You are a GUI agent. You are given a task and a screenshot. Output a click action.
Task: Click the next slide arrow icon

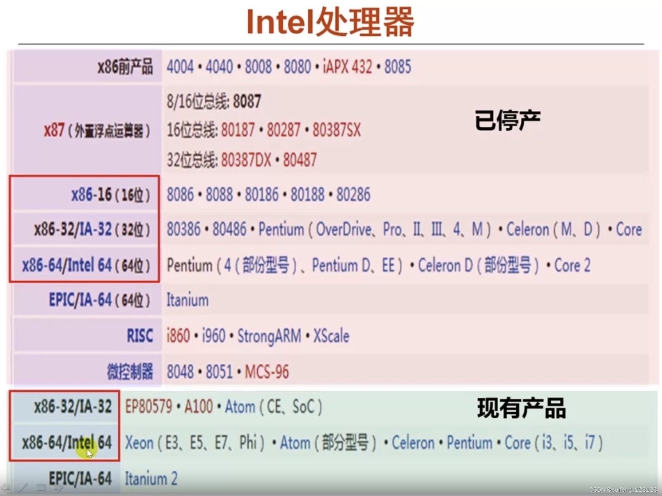click(x=59, y=488)
